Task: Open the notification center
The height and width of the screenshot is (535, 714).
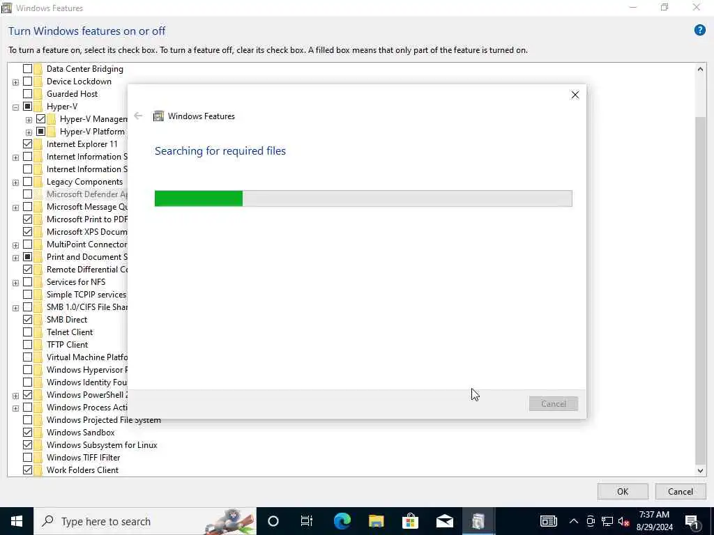Action: pos(692,521)
